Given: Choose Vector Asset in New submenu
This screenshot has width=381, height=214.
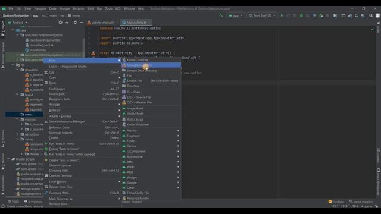Looking at the screenshot, I should click(x=151, y=114).
